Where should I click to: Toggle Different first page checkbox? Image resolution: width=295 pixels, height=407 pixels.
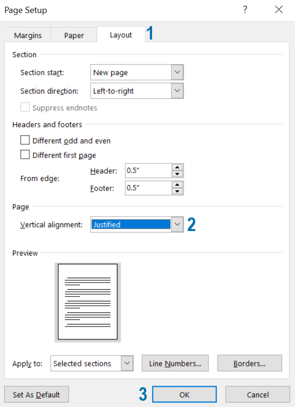(x=25, y=155)
